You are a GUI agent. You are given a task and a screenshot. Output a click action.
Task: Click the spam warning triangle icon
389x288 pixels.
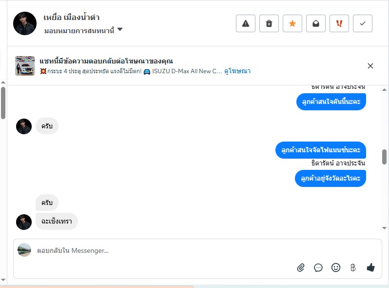(x=246, y=23)
